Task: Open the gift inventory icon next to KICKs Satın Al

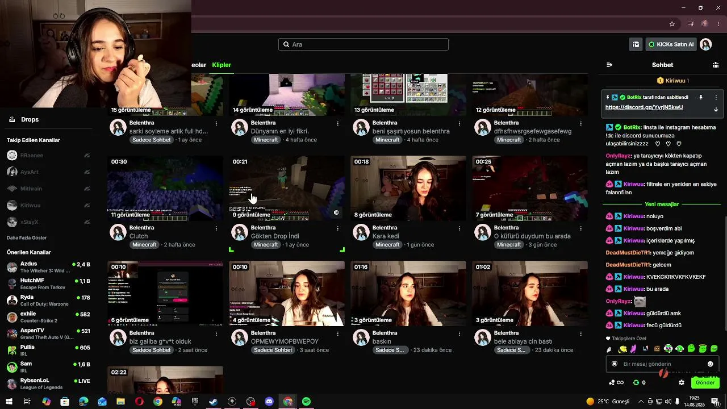Action: tap(636, 44)
